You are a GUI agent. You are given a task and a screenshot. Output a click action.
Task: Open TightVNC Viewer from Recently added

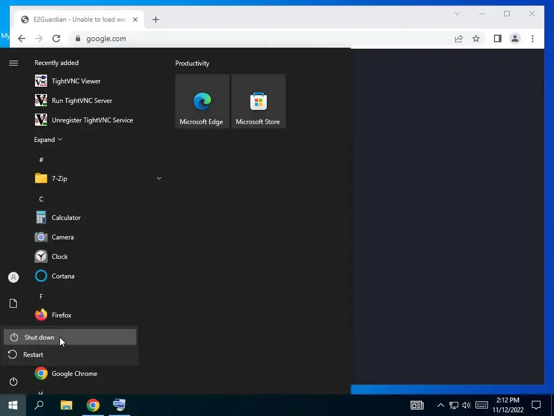click(97, 81)
